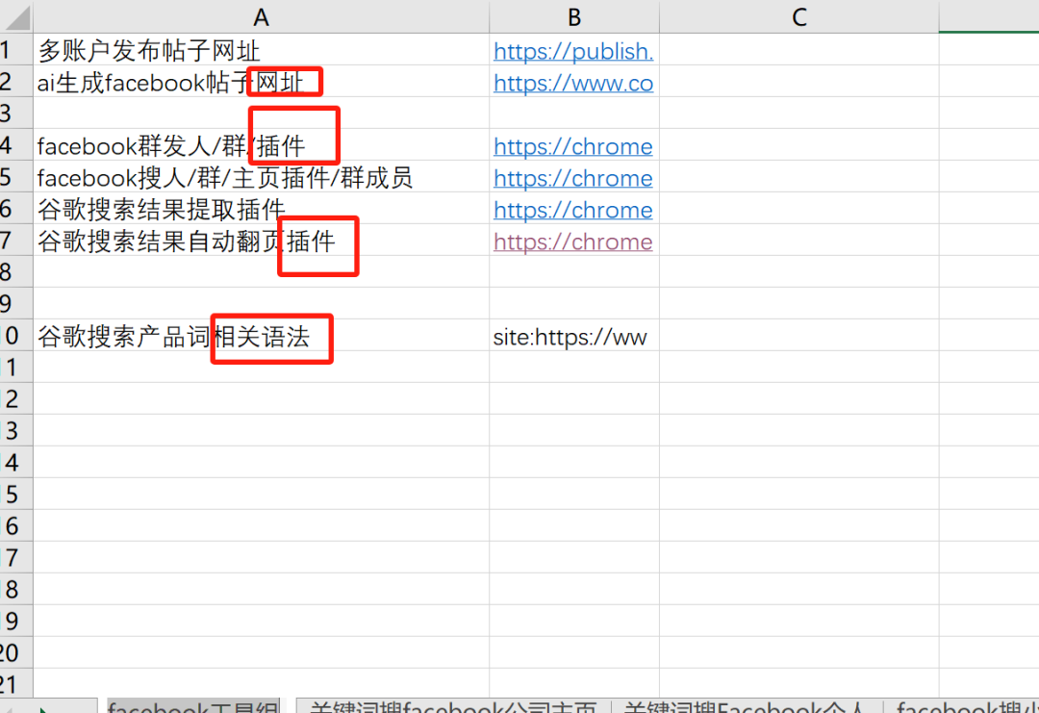Select empty row 9 via its header
Screen dimensions: 1039x713
coord(16,304)
